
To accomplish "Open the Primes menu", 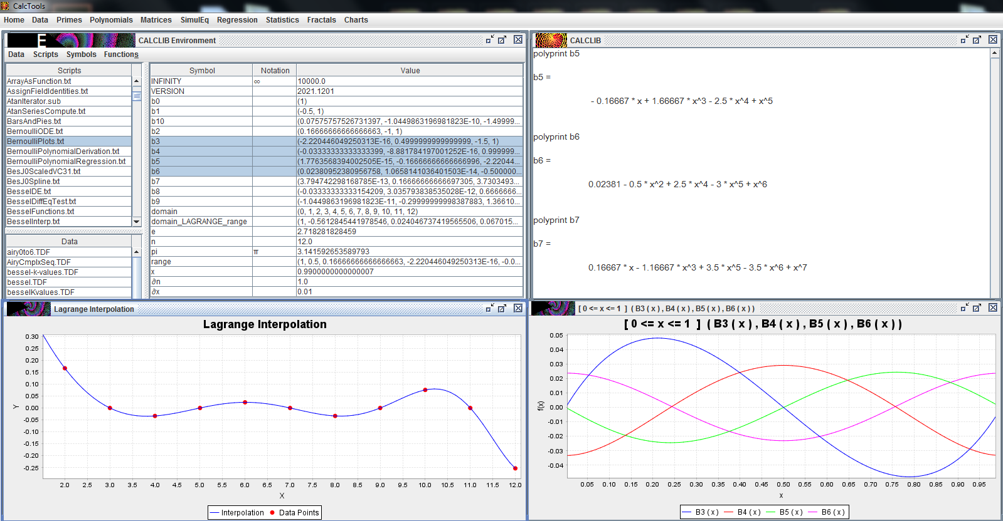I will coord(69,20).
